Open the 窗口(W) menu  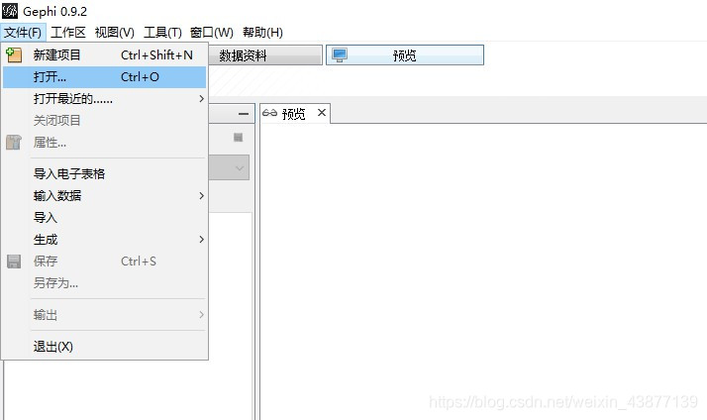[212, 32]
